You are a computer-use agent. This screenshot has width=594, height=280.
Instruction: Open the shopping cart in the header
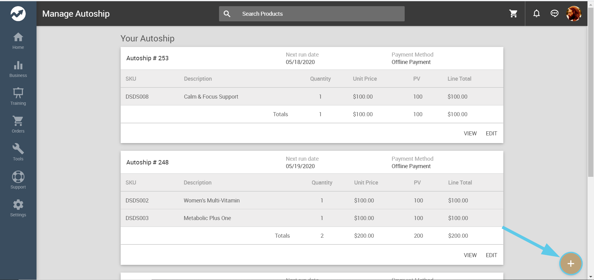pos(513,14)
